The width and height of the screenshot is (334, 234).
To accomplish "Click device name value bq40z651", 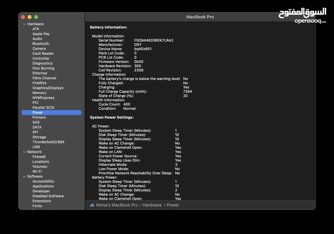I will [143, 49].
